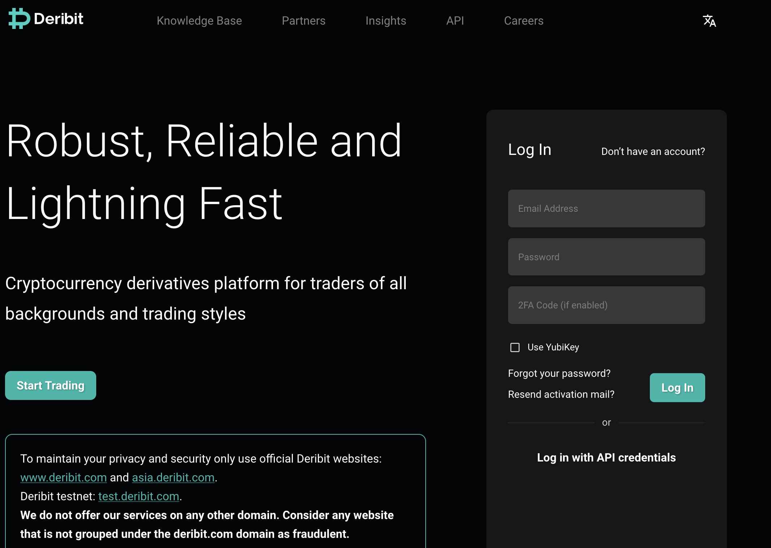This screenshot has height=548, width=771.
Task: Focus the 2FA Code field
Action: click(606, 305)
